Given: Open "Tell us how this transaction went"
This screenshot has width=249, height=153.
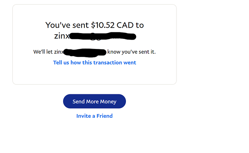Looking at the screenshot, I should click(94, 63).
